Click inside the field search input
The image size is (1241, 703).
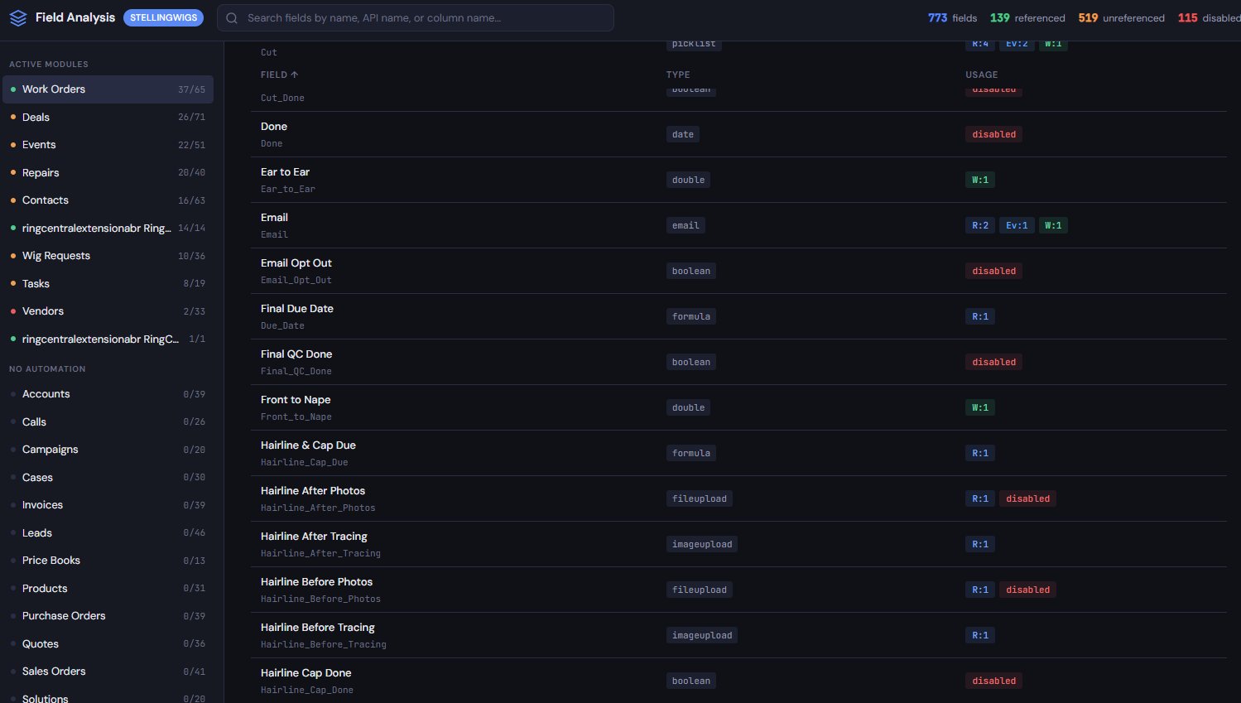[414, 17]
